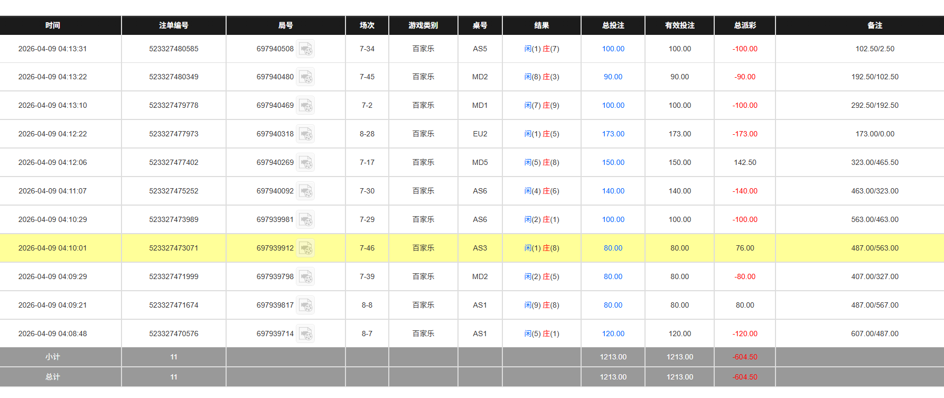Screen dimensions: 944x398
Task: Open result link 闲(1) 庄(7)
Action: tap(541, 49)
